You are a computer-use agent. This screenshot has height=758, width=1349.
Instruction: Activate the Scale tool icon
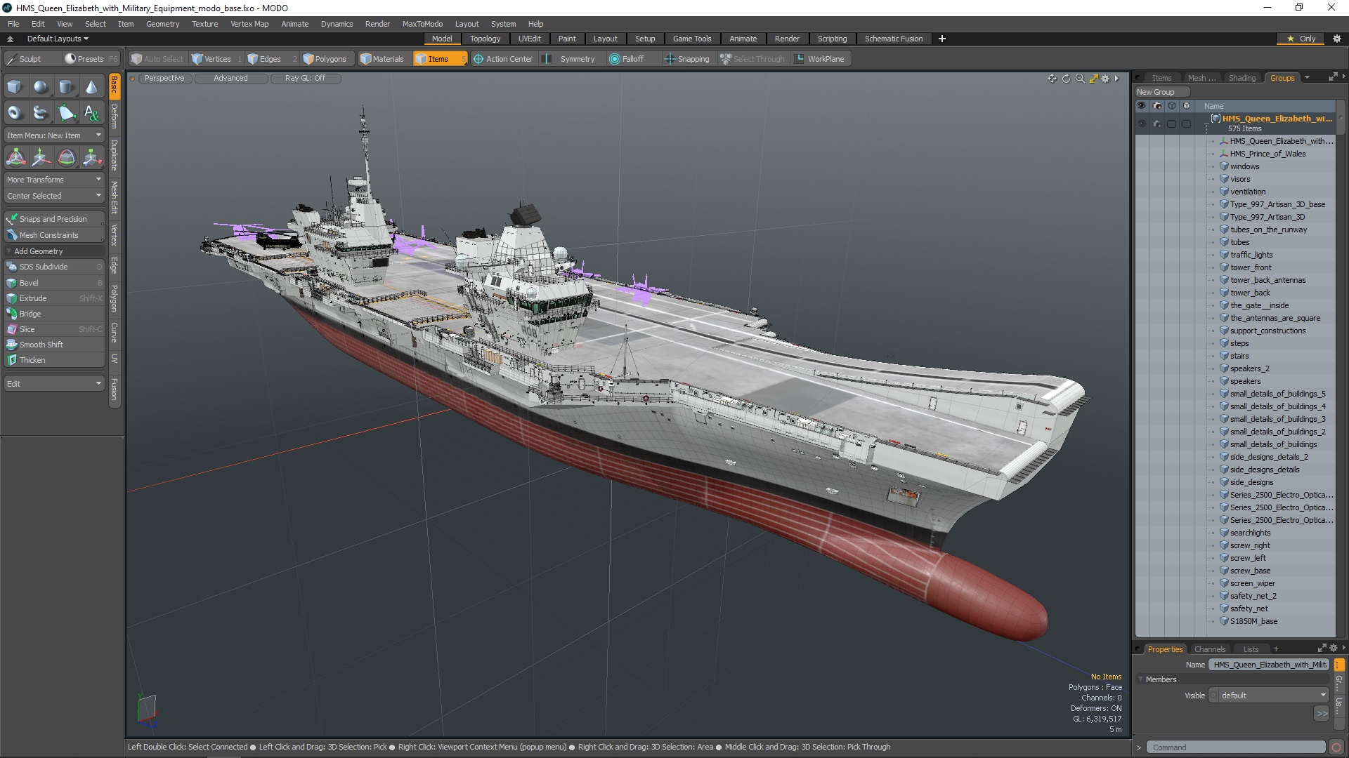point(91,157)
